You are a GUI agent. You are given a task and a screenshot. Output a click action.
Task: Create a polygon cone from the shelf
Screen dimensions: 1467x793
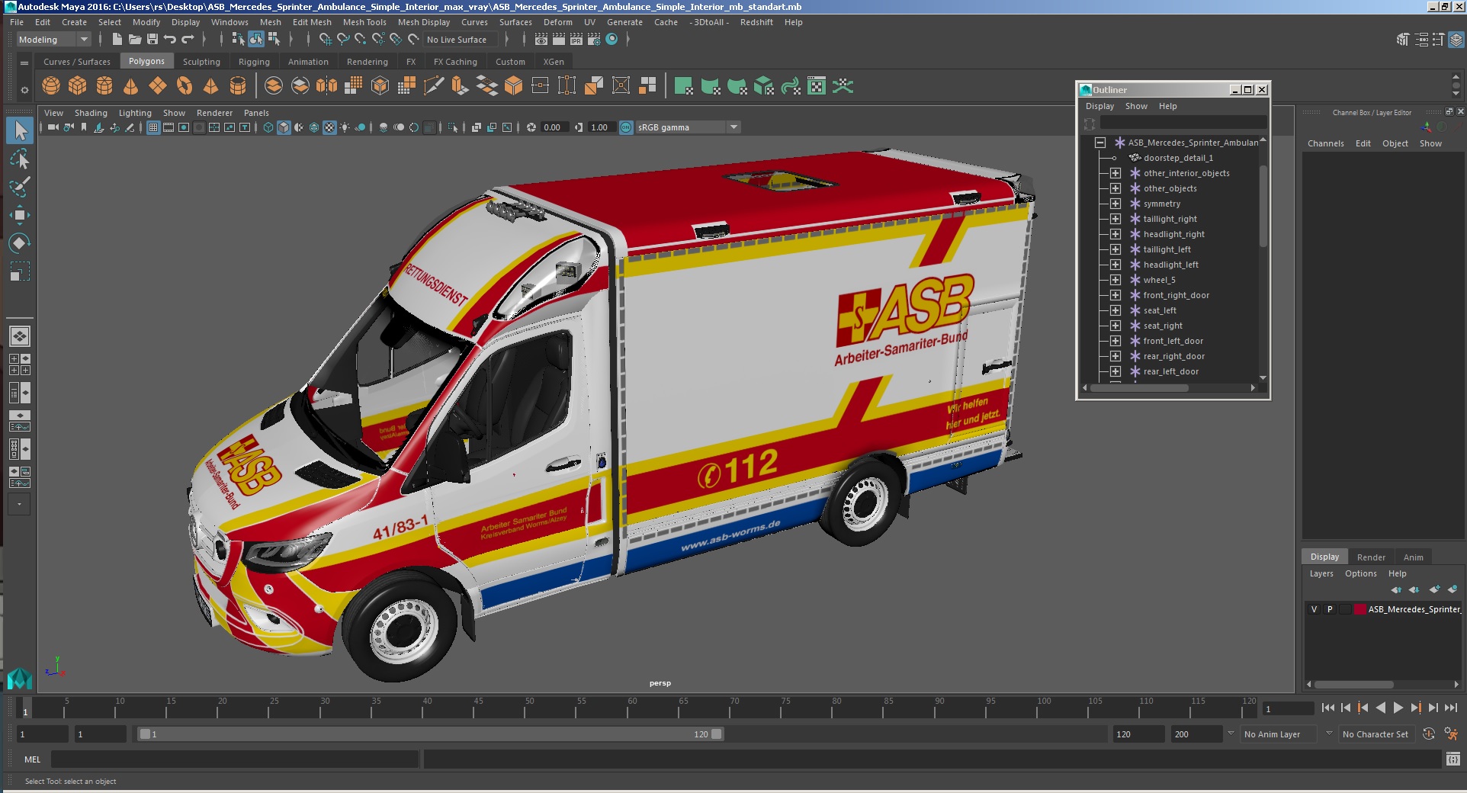131,86
